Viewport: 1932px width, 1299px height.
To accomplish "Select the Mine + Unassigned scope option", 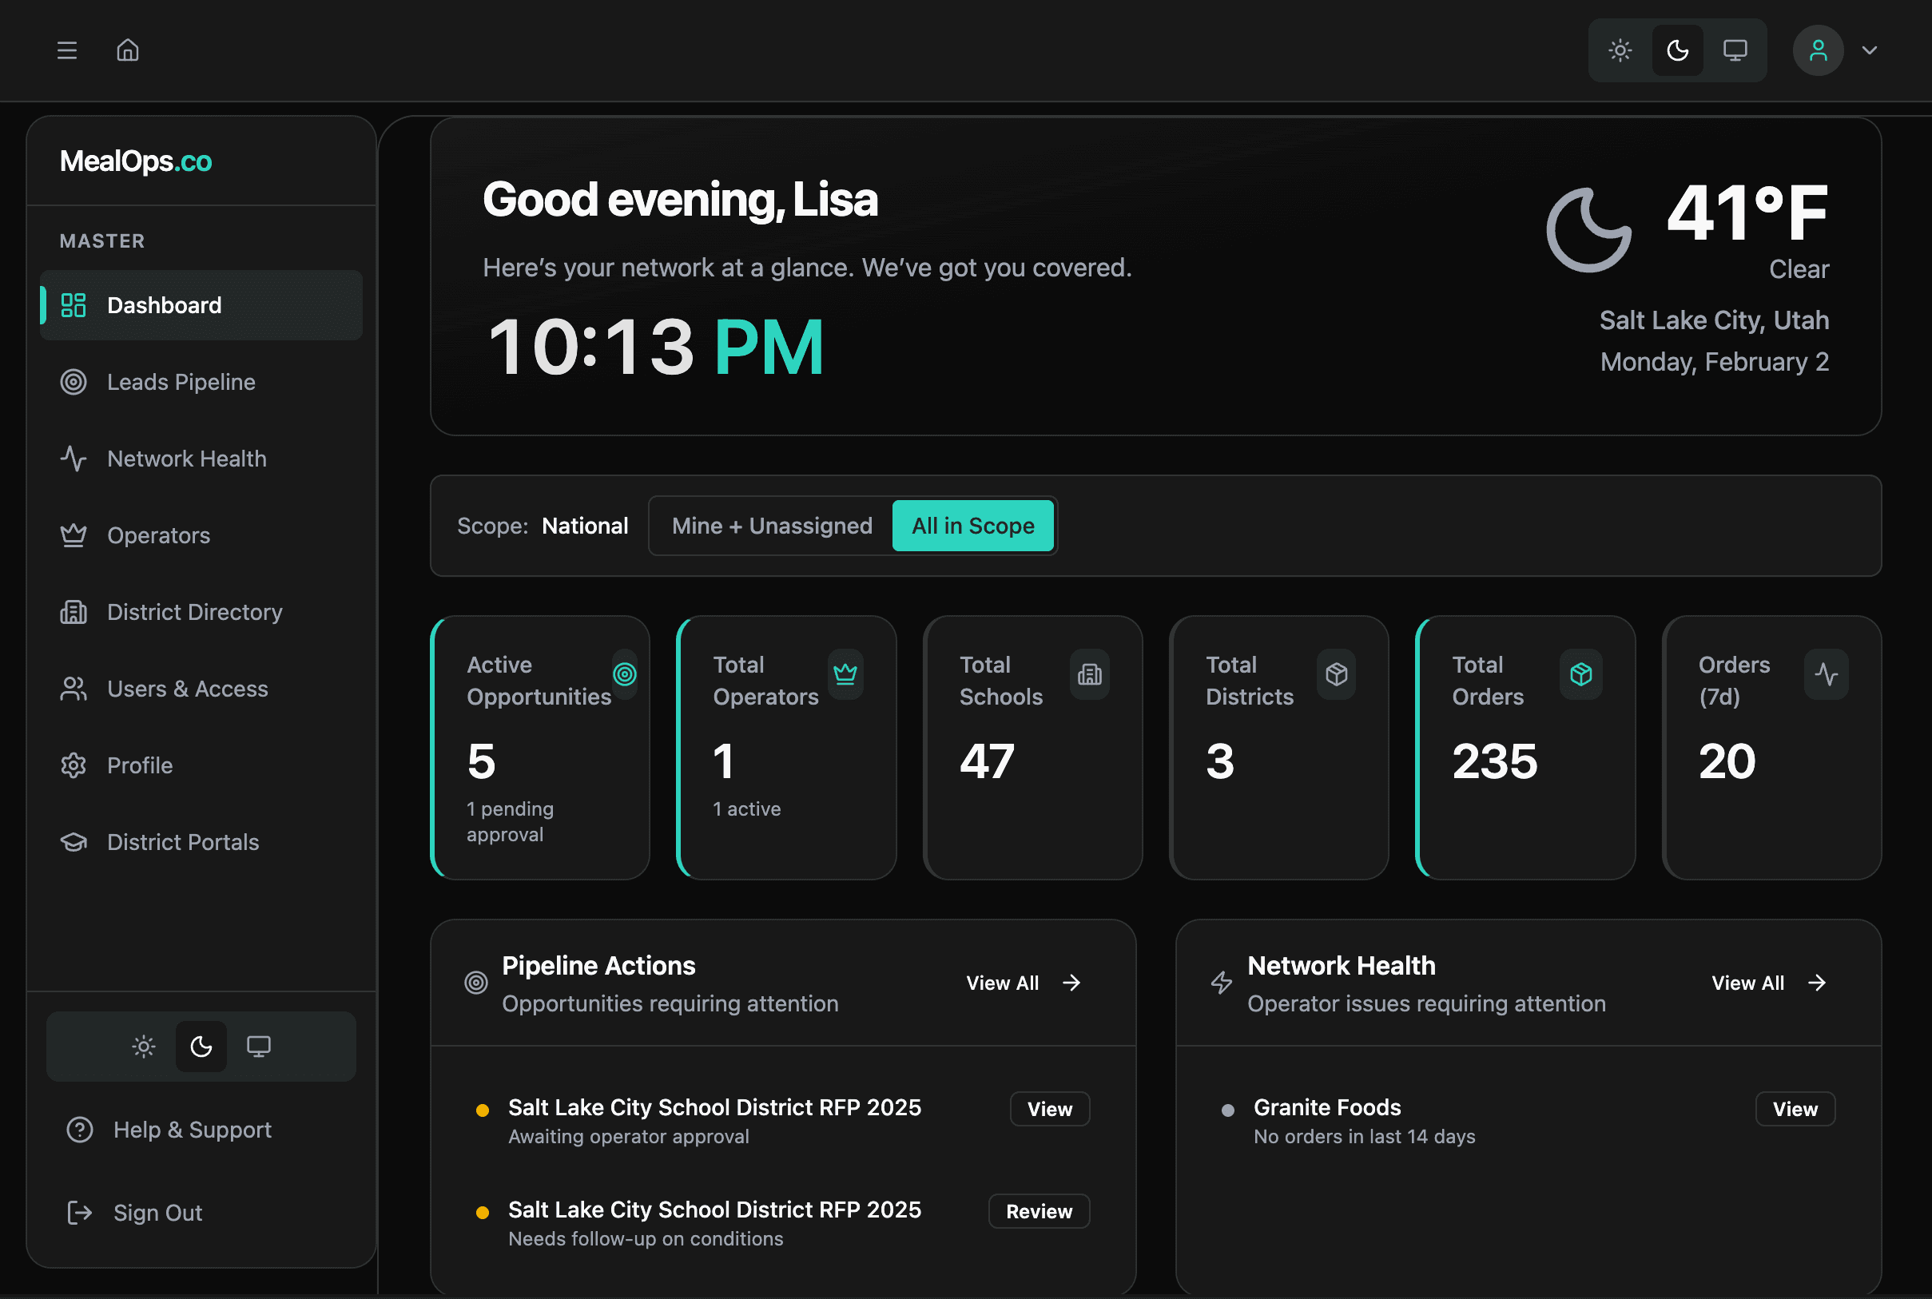I will coord(770,525).
